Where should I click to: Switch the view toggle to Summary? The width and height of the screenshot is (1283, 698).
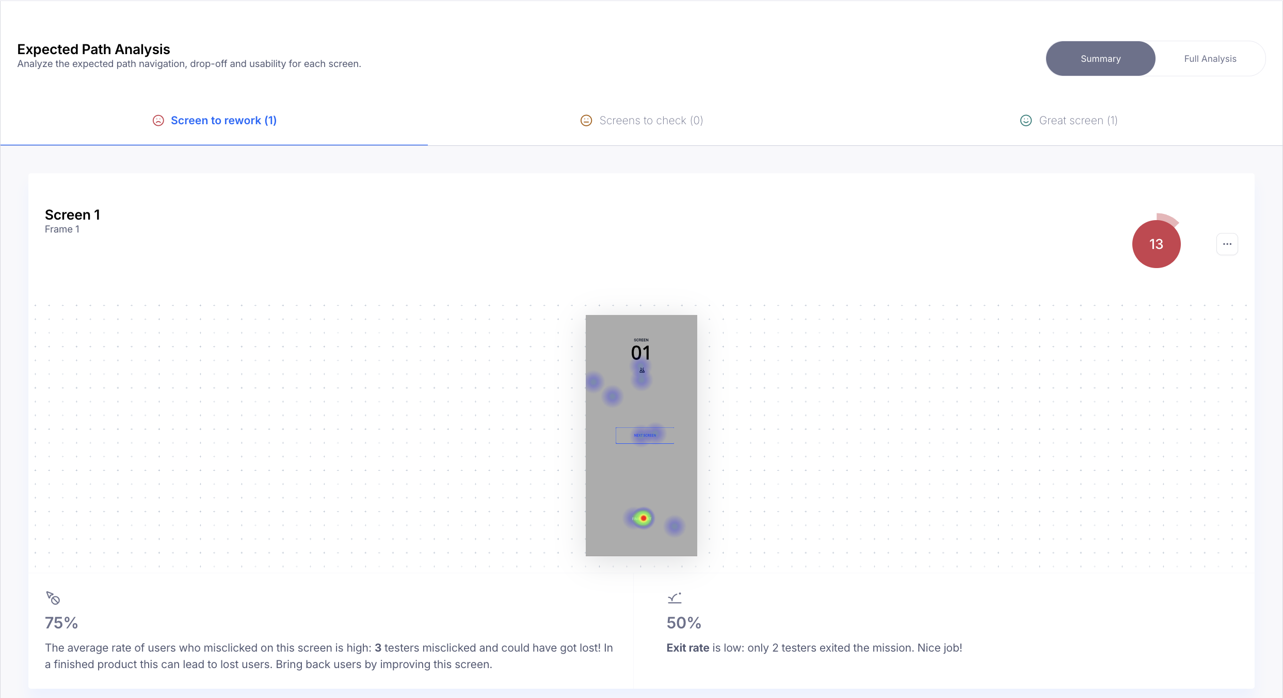[1100, 59]
